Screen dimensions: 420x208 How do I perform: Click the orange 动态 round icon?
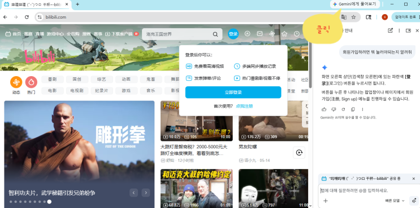[x=16, y=82]
